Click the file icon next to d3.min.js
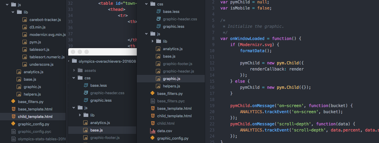379x143 pixels. (24, 27)
